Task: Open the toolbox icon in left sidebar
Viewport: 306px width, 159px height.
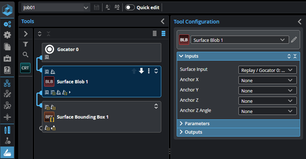Action: [x=7, y=58]
